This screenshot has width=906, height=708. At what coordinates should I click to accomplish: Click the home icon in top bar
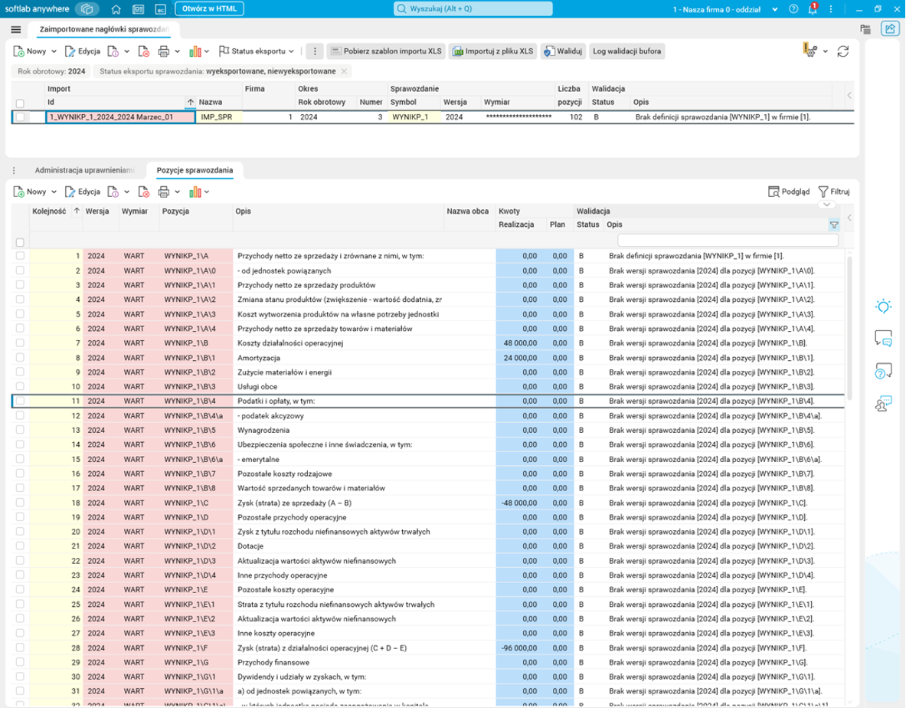pyautogui.click(x=116, y=9)
